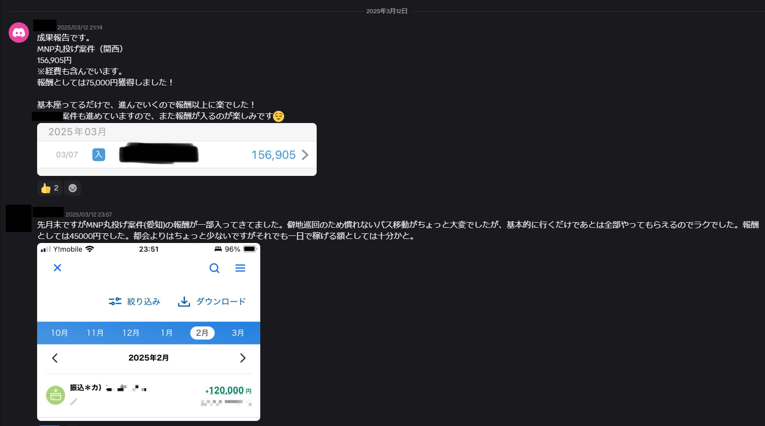The width and height of the screenshot is (765, 426).
Task: Click the ダウンロード download button
Action: pyautogui.click(x=211, y=301)
